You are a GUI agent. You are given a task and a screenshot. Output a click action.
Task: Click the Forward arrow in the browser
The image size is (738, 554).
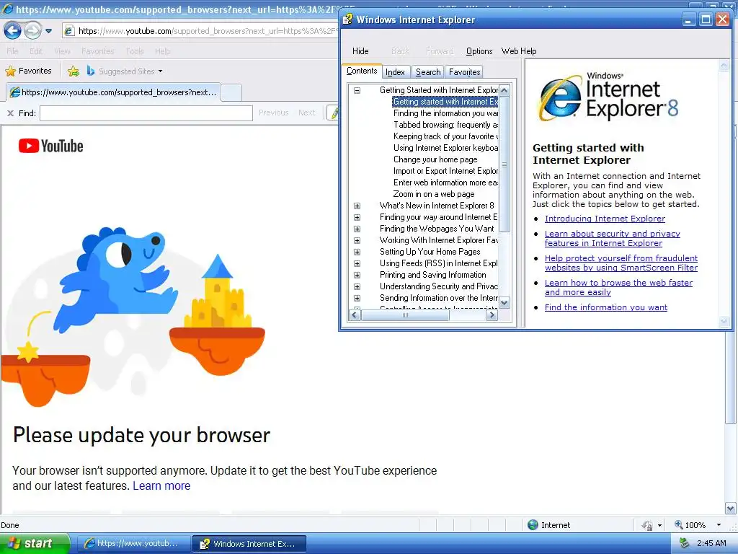click(32, 31)
